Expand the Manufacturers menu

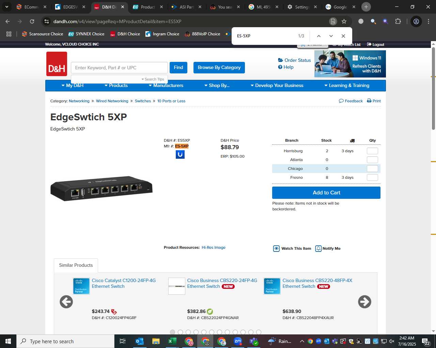[166, 86]
